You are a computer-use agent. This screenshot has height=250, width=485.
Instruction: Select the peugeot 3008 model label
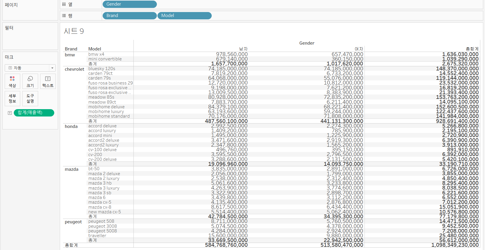click(103, 226)
